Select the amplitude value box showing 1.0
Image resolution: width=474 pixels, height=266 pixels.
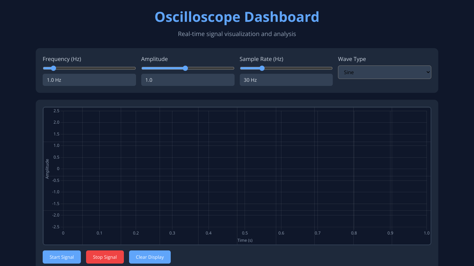pyautogui.click(x=187, y=80)
